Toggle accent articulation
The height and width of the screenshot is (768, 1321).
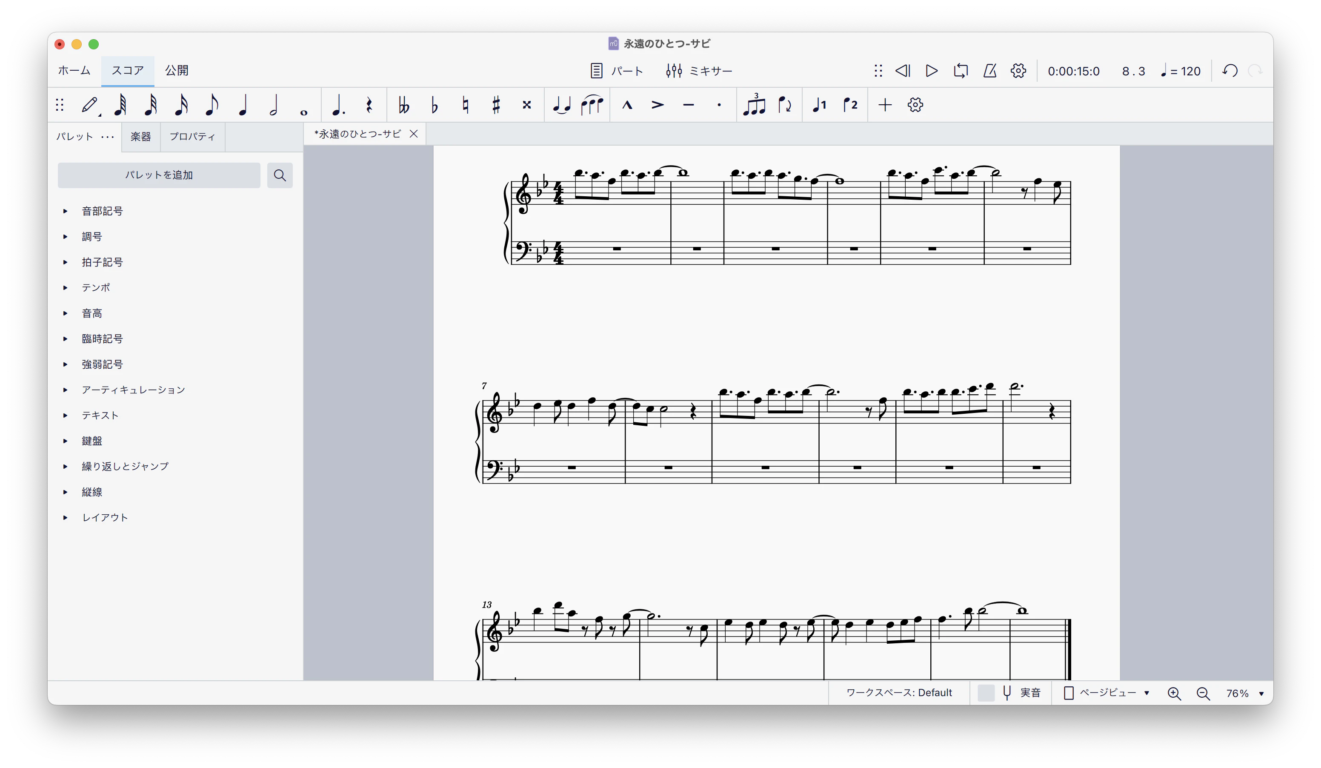[658, 105]
